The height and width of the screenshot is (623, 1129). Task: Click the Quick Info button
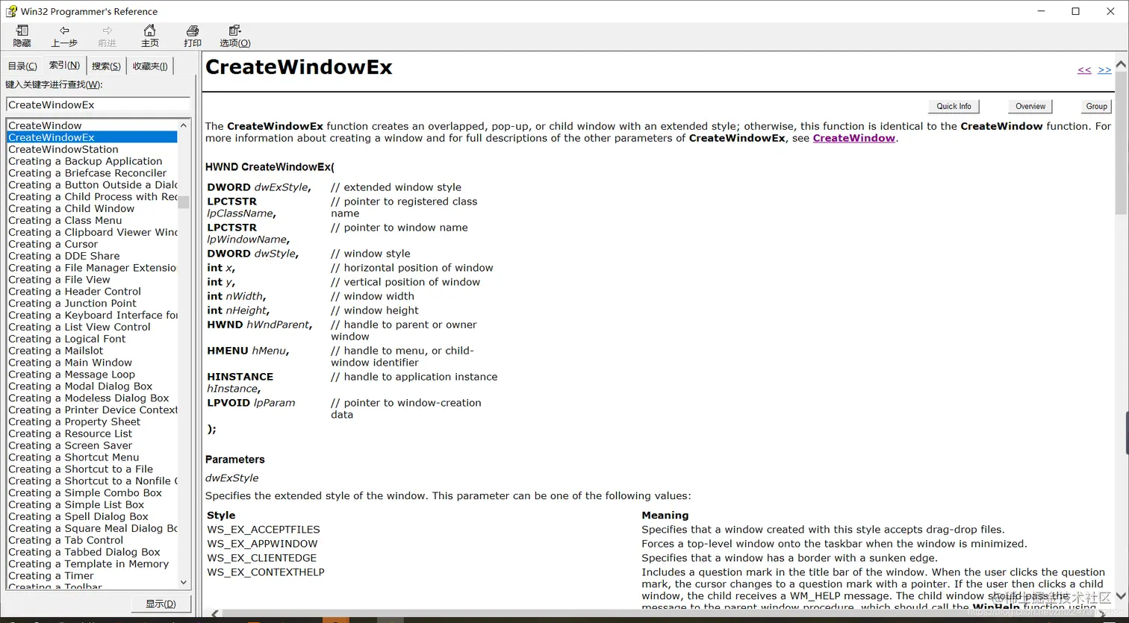click(x=954, y=106)
